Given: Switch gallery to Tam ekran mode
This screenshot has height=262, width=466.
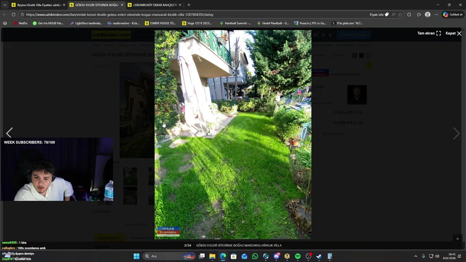Looking at the screenshot, I should click(x=429, y=33).
